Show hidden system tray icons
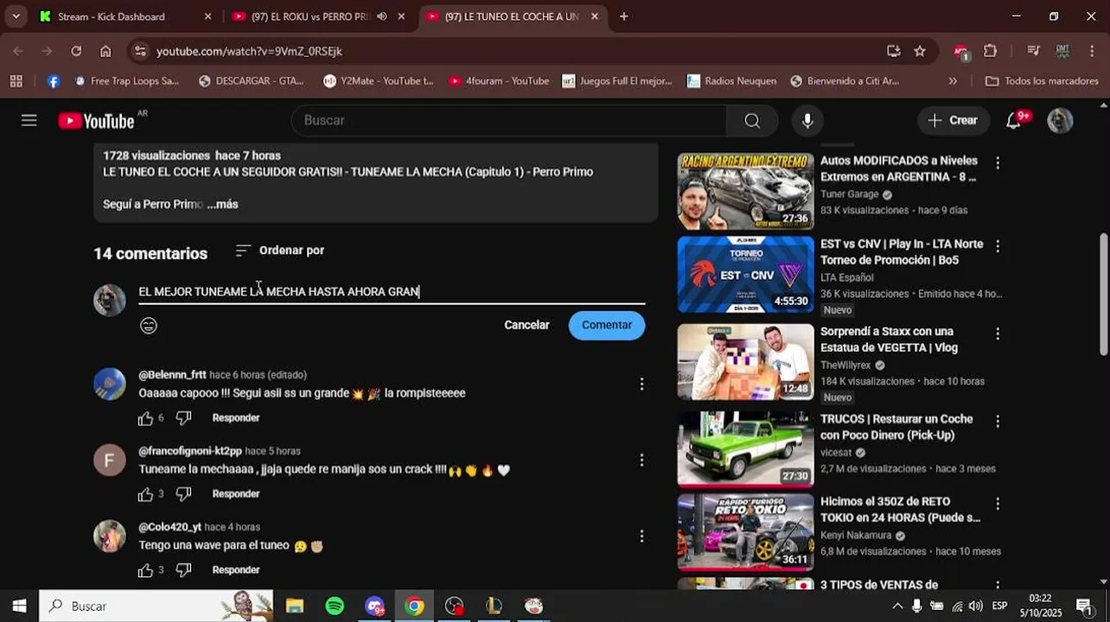 (x=897, y=606)
